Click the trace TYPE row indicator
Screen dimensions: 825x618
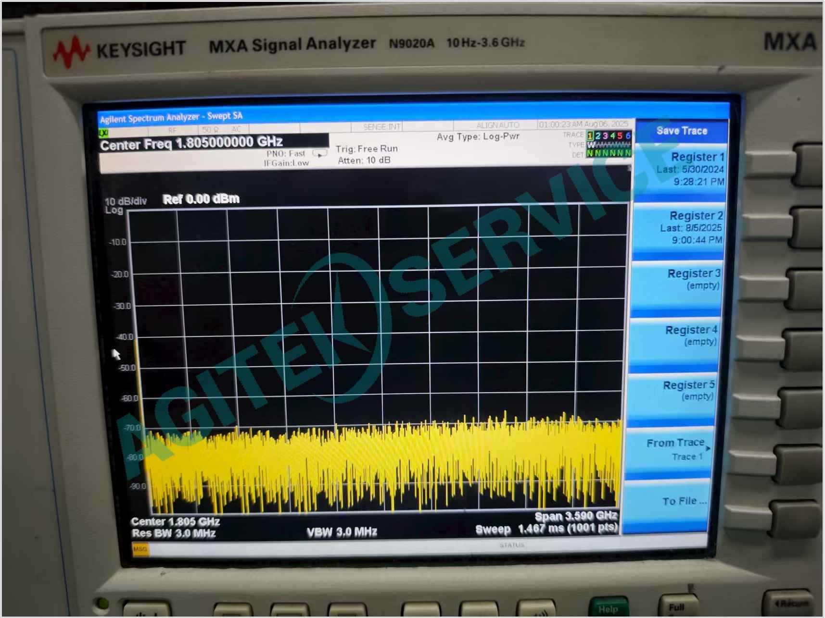point(608,145)
